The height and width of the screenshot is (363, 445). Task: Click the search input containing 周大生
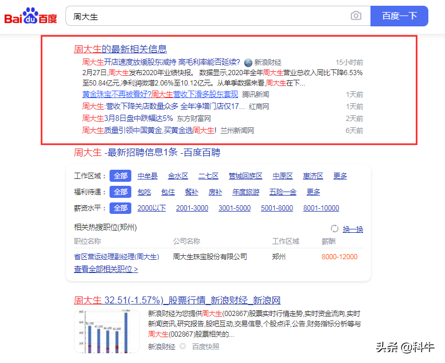click(206, 17)
